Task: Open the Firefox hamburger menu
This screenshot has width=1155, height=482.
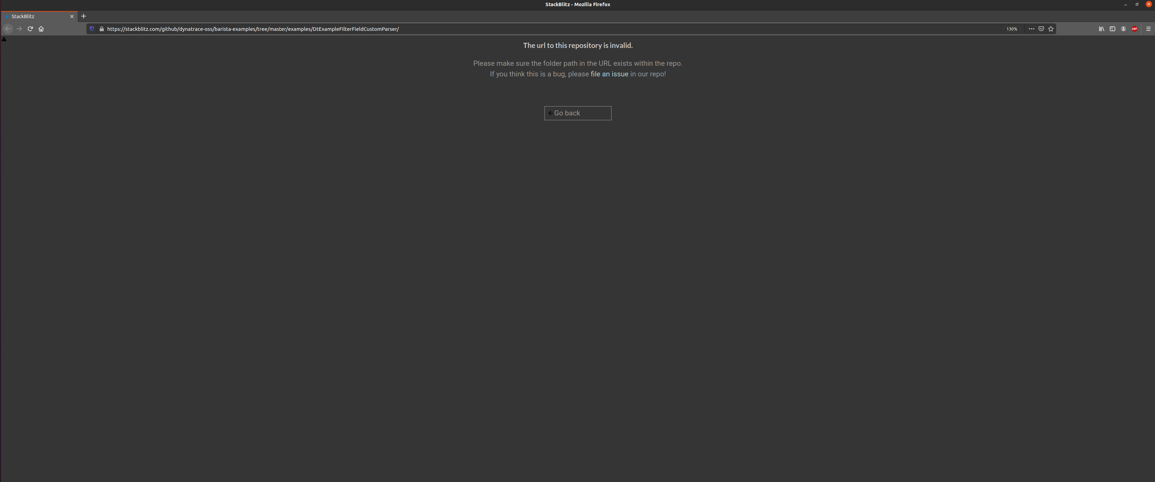Action: click(x=1149, y=29)
